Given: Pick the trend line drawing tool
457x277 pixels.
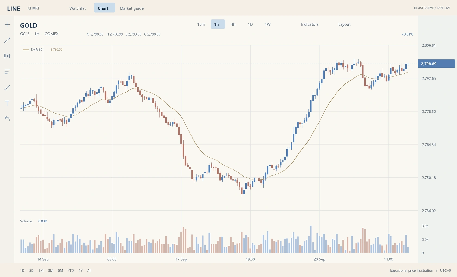Looking at the screenshot, I should [7, 40].
